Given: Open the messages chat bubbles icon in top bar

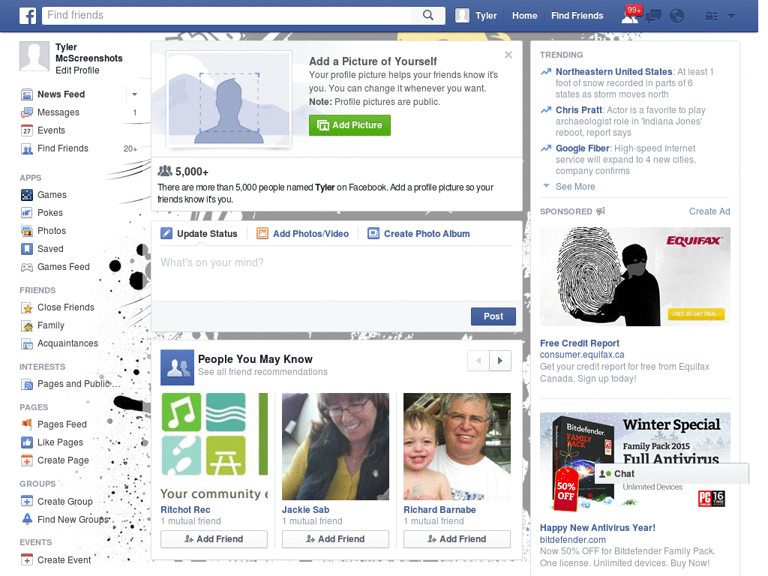Looking at the screenshot, I should (x=653, y=16).
